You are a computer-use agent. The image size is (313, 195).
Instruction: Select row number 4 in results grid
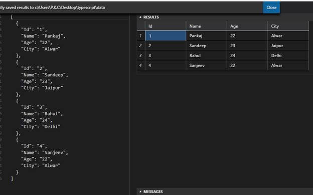[141, 65]
